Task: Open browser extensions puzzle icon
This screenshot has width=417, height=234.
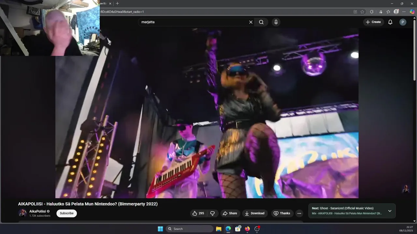Action: click(x=372, y=12)
